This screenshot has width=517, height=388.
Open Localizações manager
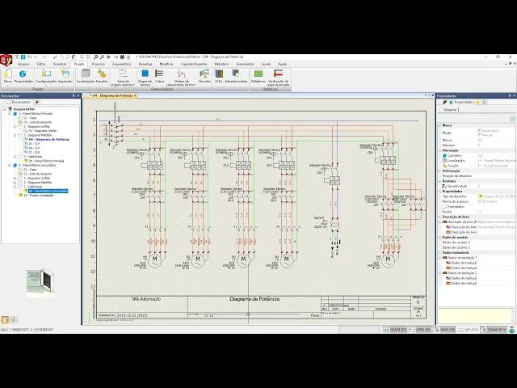pos(86,74)
